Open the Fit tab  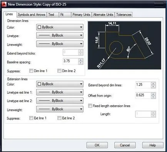click(65, 15)
